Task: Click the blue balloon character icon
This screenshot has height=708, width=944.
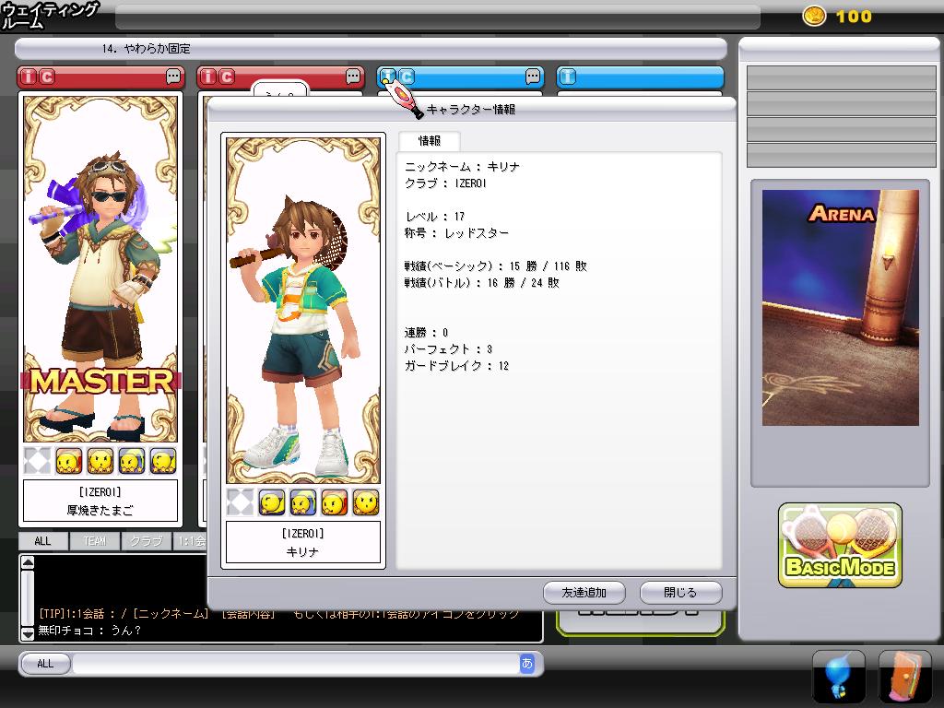Action: 838,677
